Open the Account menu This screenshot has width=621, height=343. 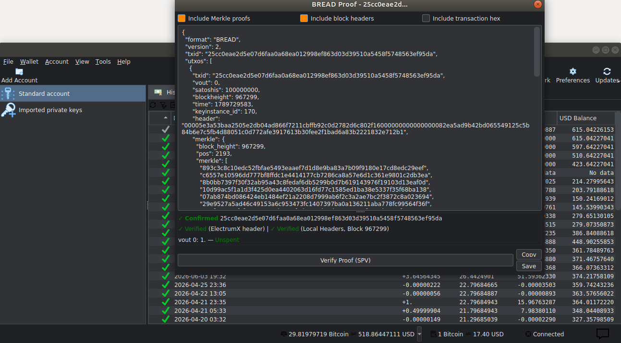click(57, 61)
